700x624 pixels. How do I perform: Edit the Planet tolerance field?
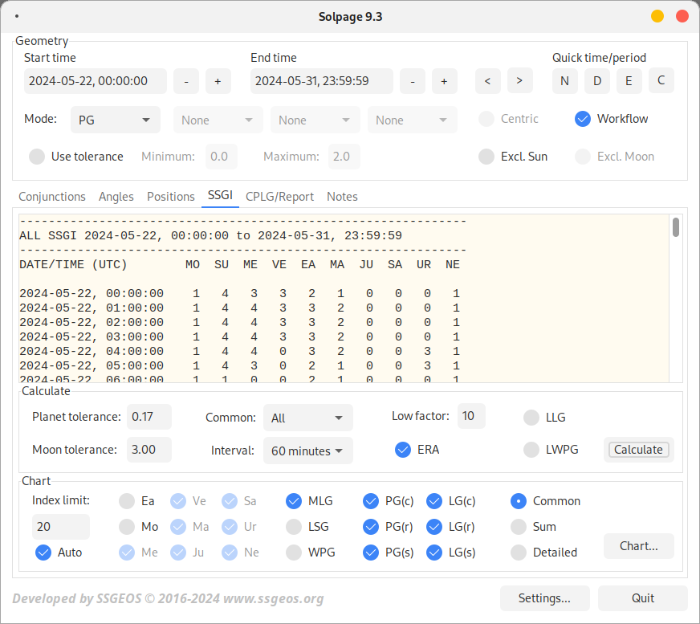149,417
